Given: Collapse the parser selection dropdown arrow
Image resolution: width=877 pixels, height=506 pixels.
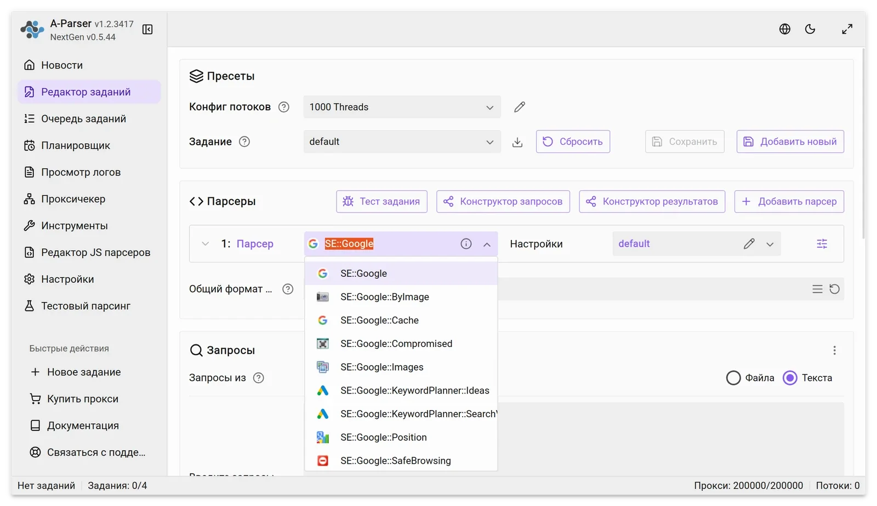Looking at the screenshot, I should (487, 245).
